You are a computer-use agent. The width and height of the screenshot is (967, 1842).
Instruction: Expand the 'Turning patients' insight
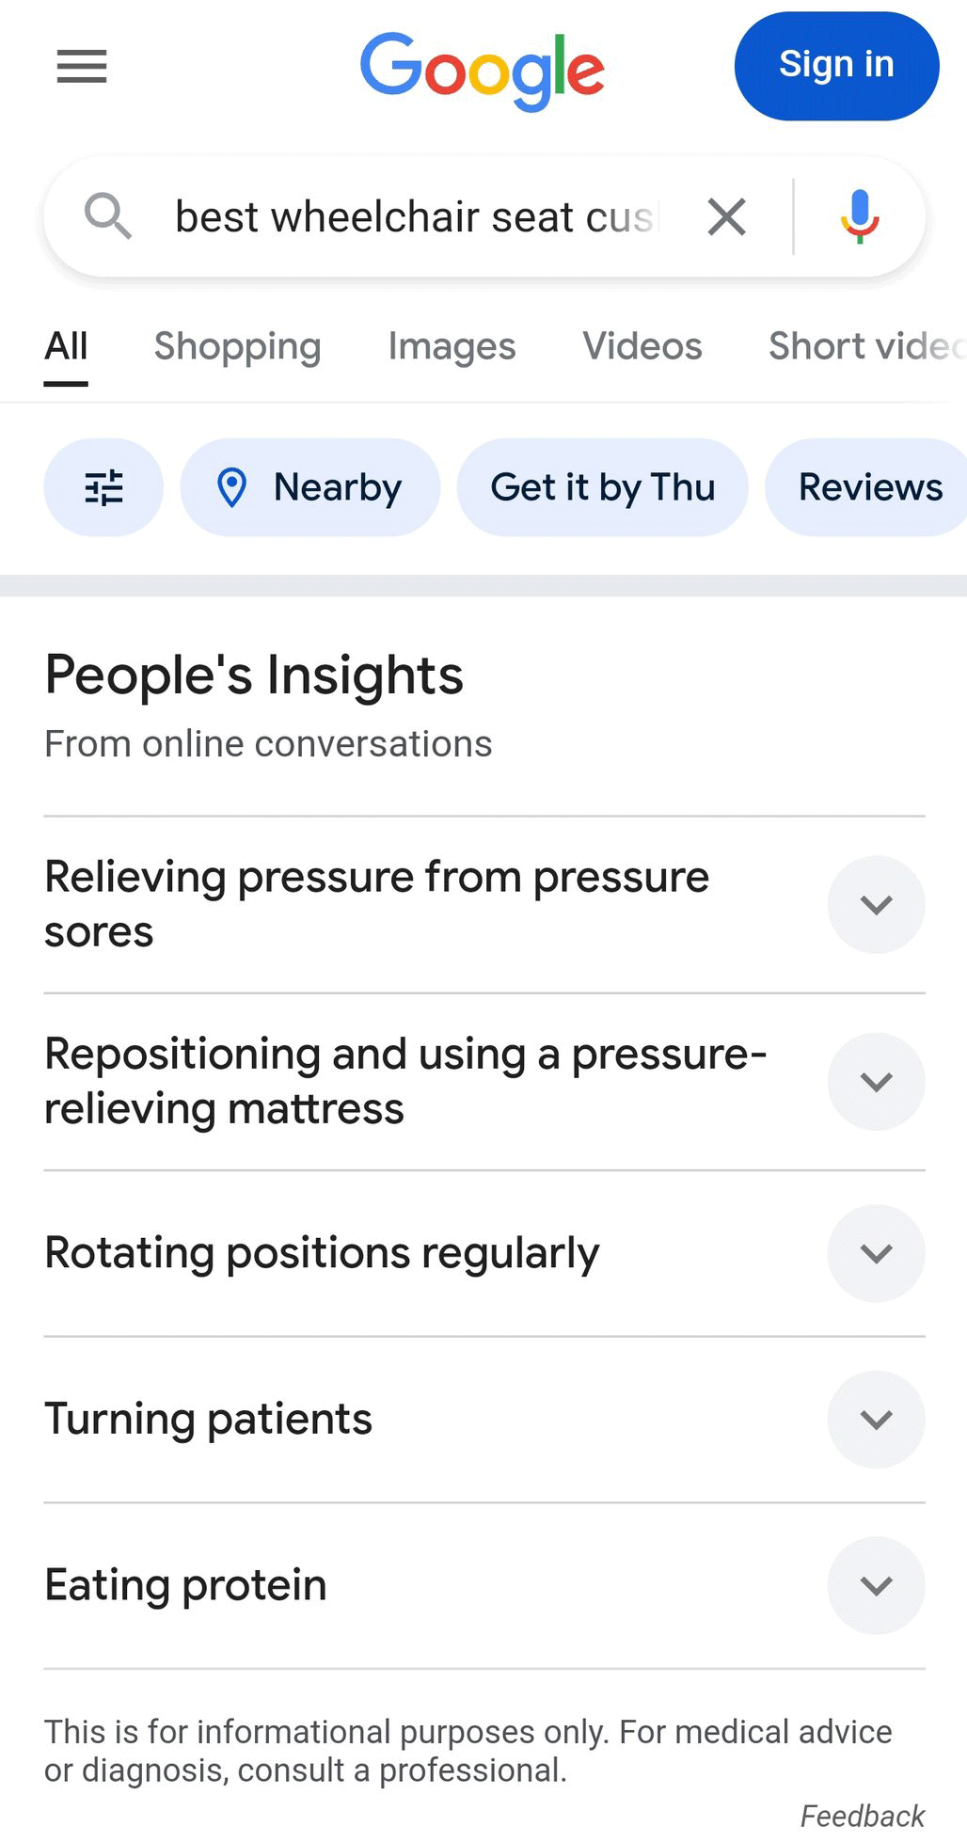pyautogui.click(x=876, y=1420)
